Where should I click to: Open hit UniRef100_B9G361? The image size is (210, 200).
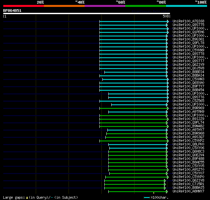[x=188, y=39]
